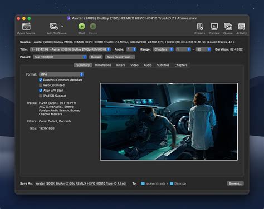Switch to the Dimensions tab
Screen dimensions: 264x209
[103, 65]
